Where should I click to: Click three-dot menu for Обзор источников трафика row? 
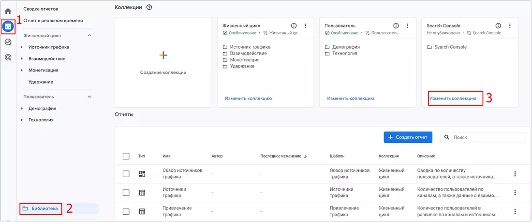(x=515, y=174)
